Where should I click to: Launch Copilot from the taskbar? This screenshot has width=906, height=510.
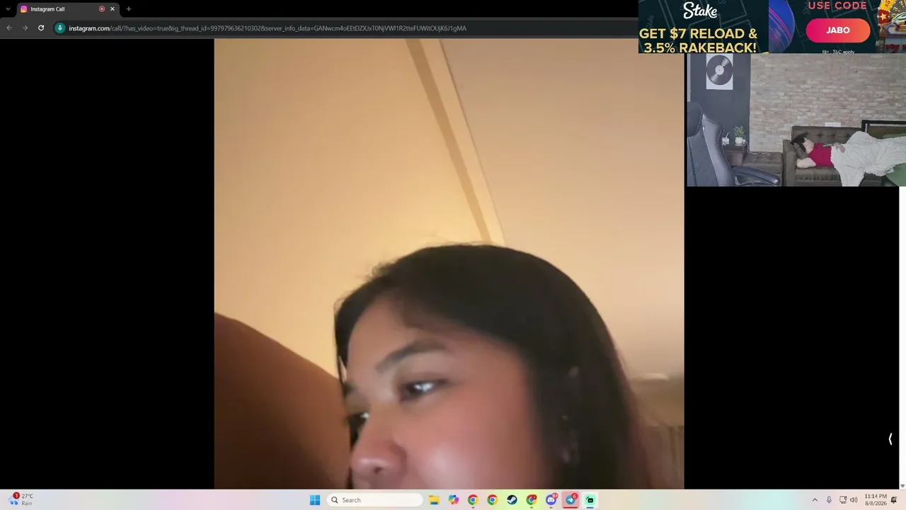[x=453, y=500]
